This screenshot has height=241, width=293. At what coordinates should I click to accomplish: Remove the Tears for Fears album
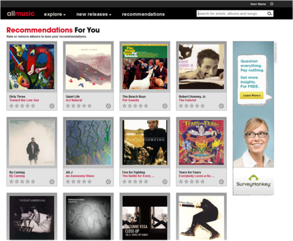point(221,182)
